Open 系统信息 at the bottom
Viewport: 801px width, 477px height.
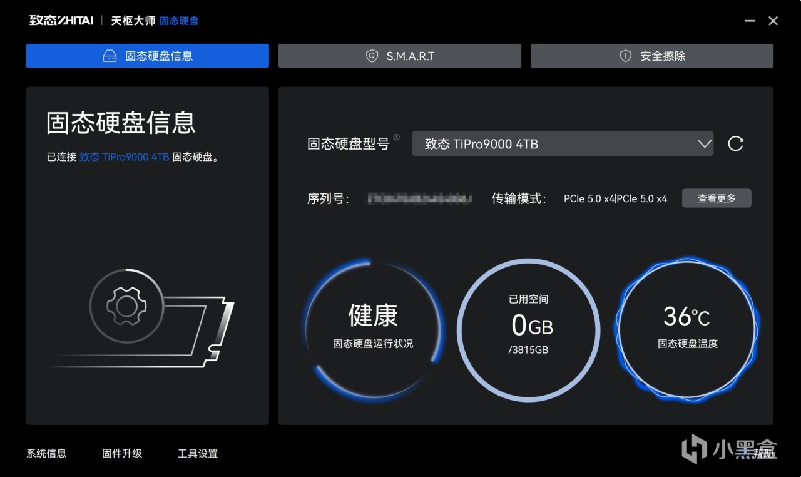(46, 453)
